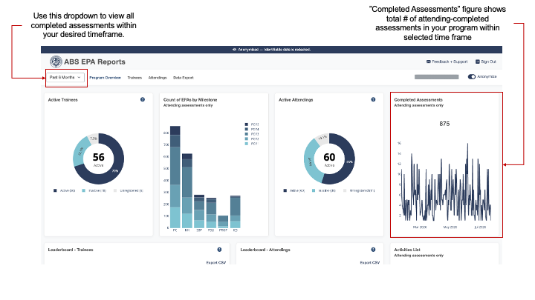Click the Leaderboard - Trainees heading
This screenshot has width=535, height=300.
[71, 250]
